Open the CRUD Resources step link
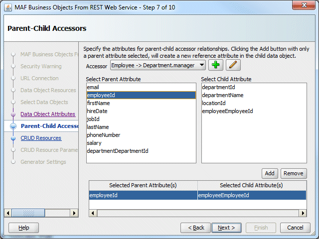The image size is (319, 239). [41, 138]
